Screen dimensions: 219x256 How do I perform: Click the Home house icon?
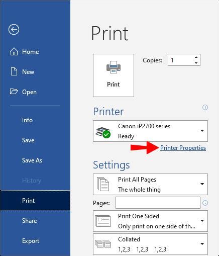[14, 52]
